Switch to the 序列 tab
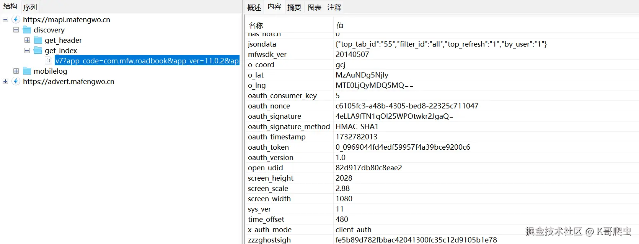The width and height of the screenshot is (639, 244). (30, 7)
